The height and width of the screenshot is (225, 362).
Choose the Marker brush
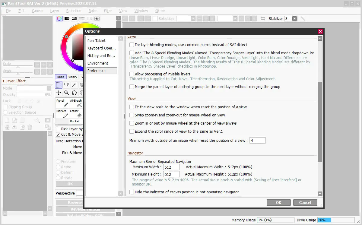coord(62,113)
